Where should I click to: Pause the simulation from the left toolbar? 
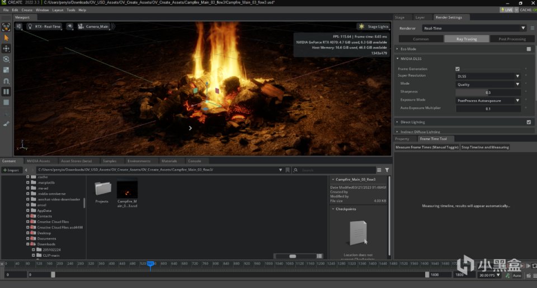pos(6,92)
